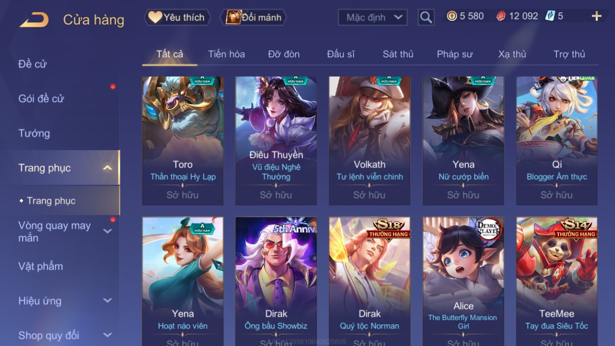
Task: Open Gói đề cử sidebar item
Action: (41, 98)
